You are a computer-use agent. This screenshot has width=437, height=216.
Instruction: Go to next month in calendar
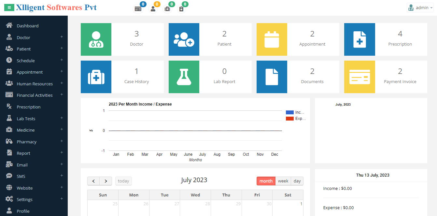(x=106, y=181)
